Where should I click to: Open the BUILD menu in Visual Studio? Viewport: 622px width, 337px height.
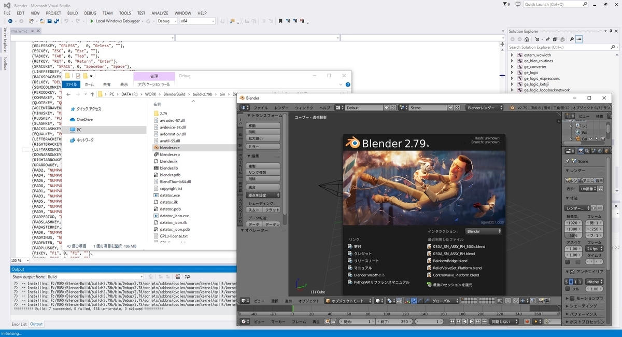pyautogui.click(x=73, y=13)
